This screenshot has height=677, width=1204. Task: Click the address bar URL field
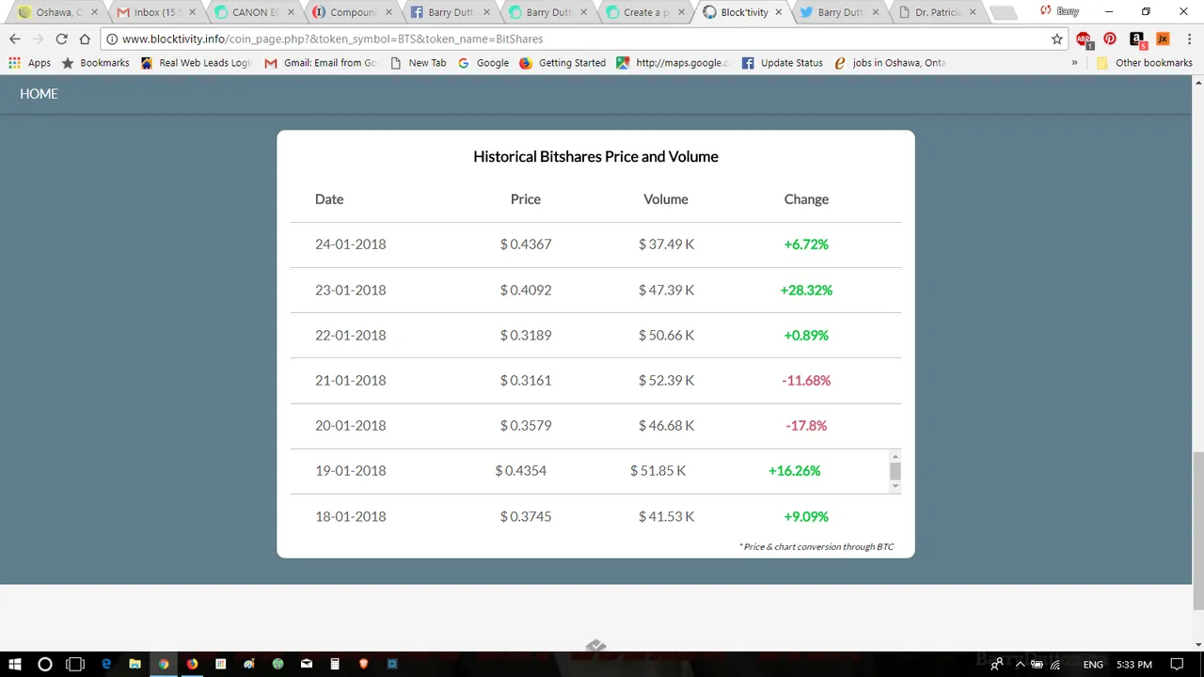click(x=583, y=39)
